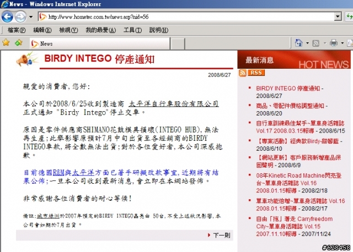Open 08年Kinetic Road Machine news link
Screen dimensions: 353x252
299,183
